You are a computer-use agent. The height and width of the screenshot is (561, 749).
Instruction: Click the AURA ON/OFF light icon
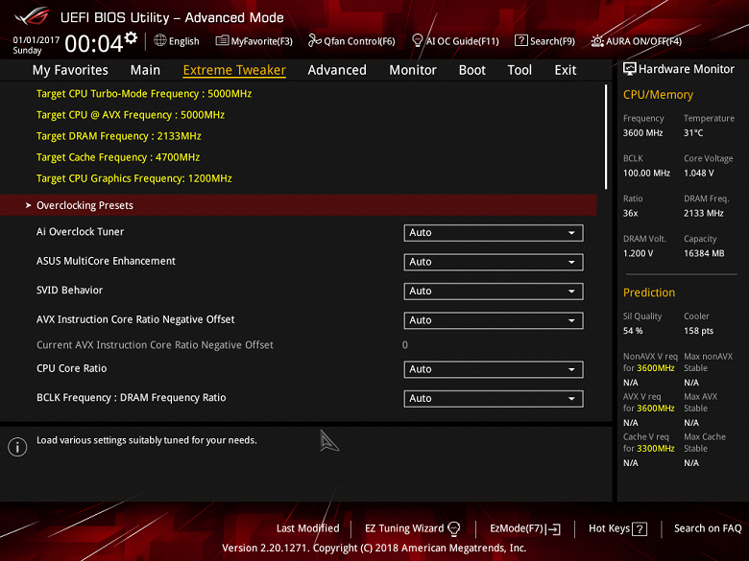[597, 41]
